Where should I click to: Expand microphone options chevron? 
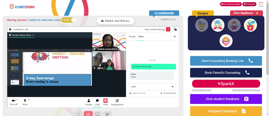29,100
